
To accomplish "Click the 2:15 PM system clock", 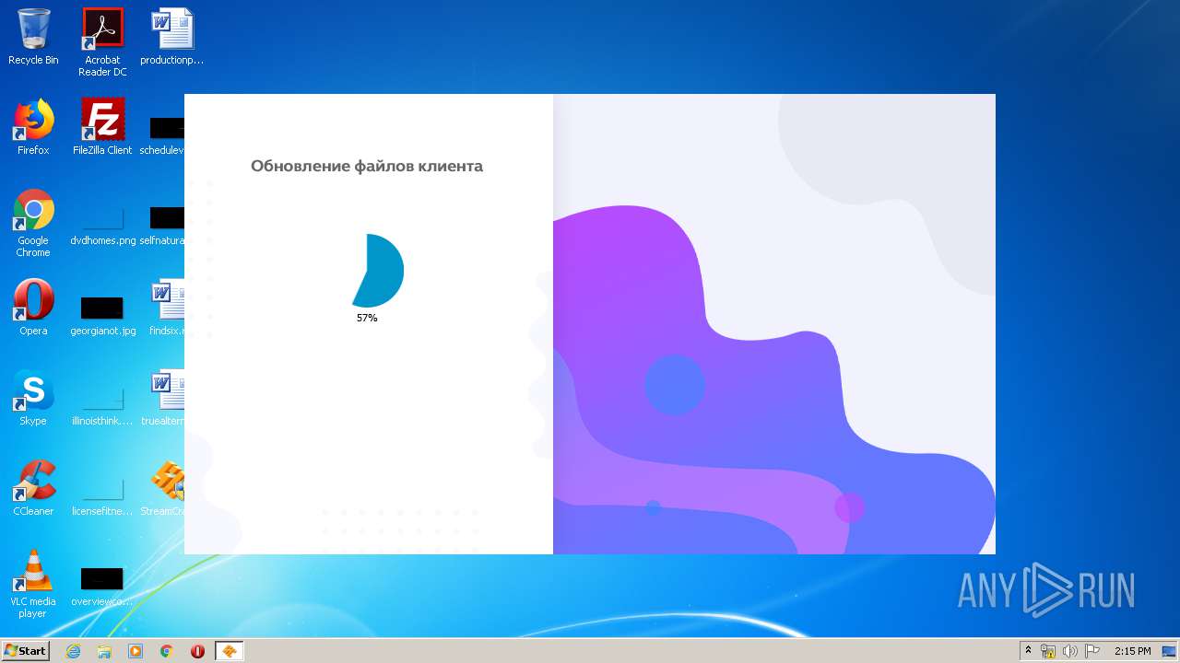I will (1132, 651).
